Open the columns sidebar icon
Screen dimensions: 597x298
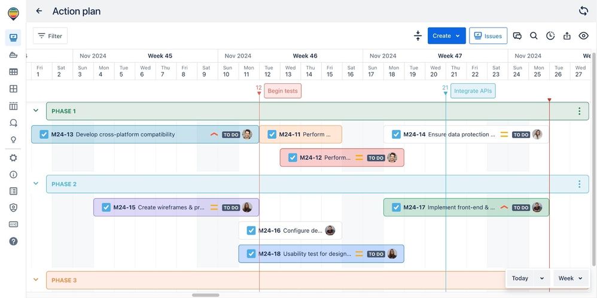coord(13,106)
